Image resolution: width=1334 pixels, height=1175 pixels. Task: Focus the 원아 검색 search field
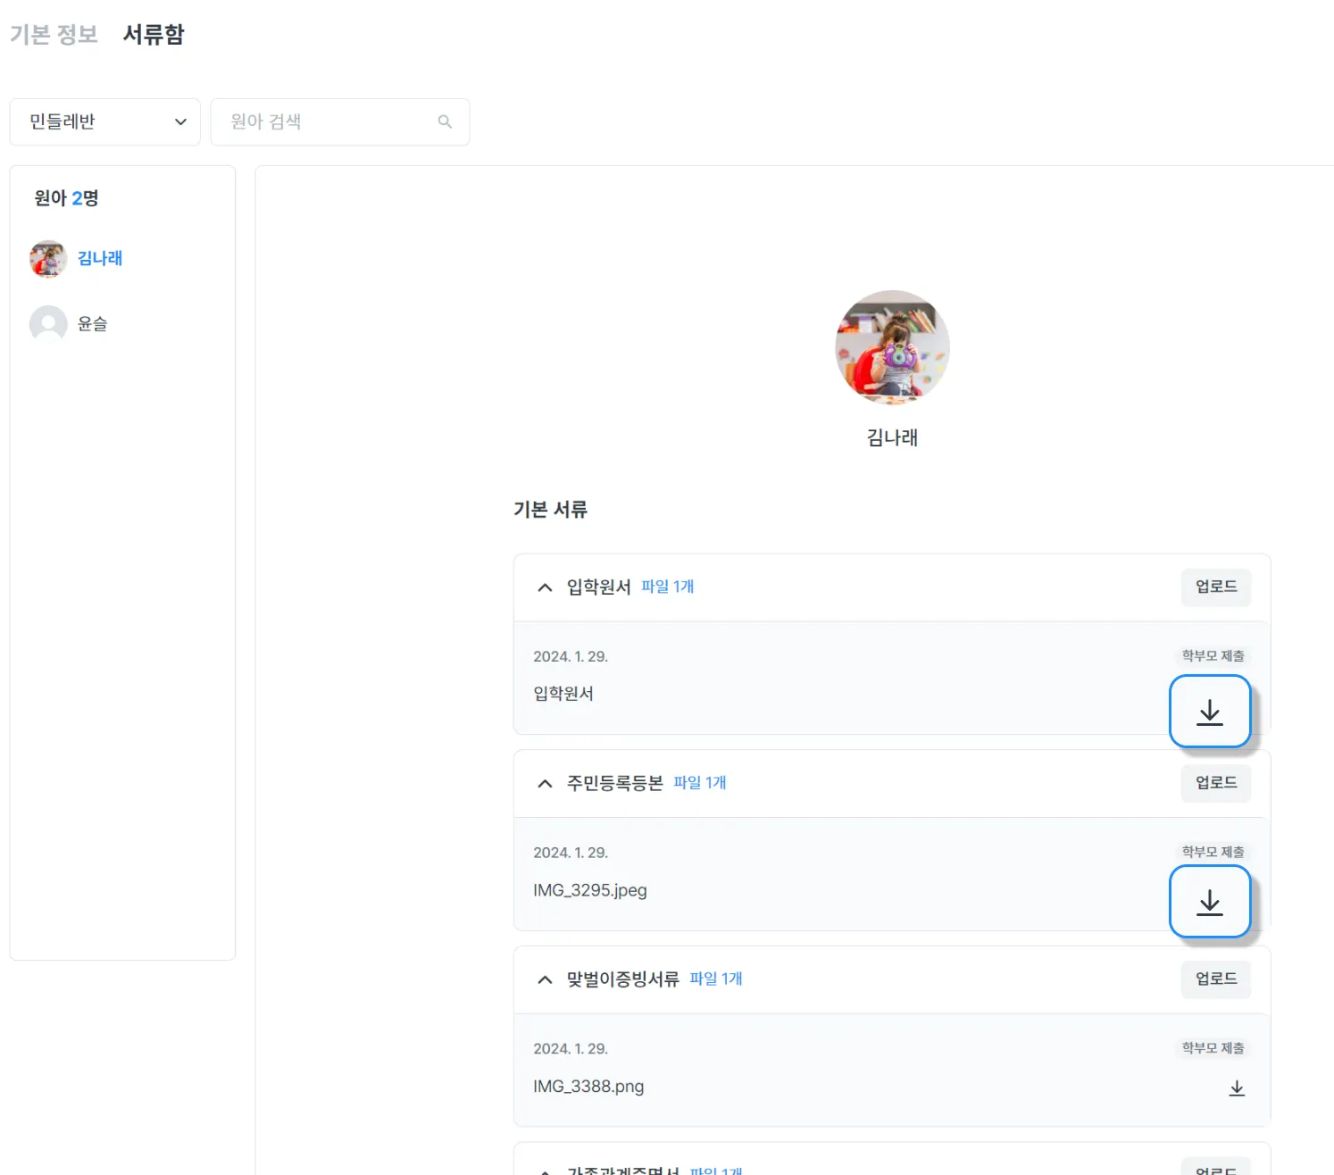click(339, 121)
